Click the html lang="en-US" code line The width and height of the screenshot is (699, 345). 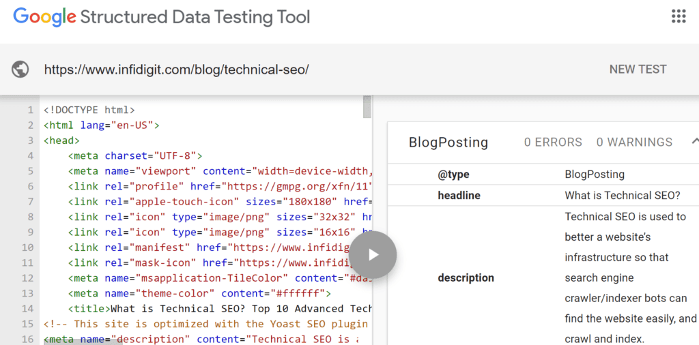point(102,125)
